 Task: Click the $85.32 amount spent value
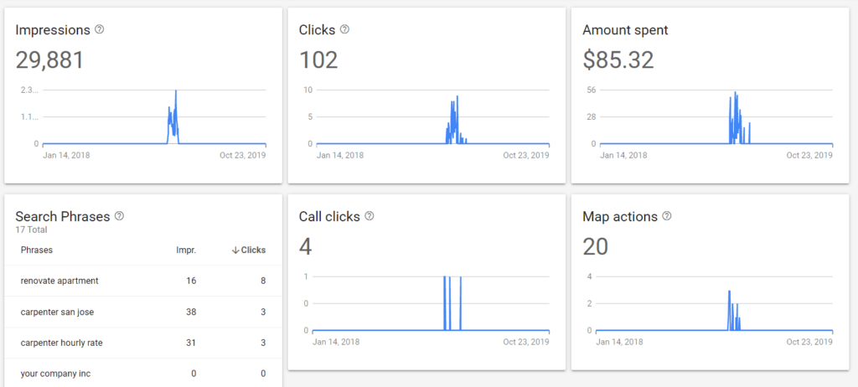[618, 60]
